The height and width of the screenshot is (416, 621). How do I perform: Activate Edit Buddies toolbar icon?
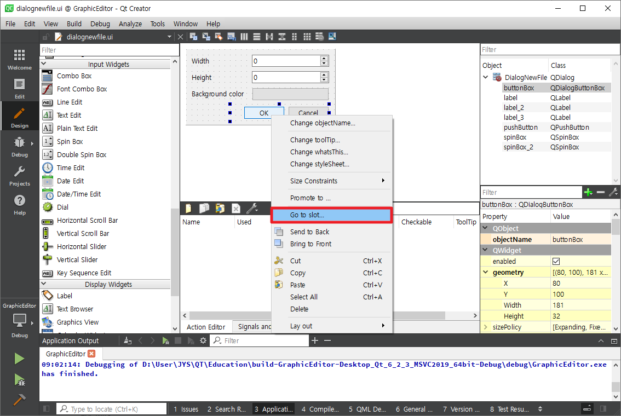[219, 37]
